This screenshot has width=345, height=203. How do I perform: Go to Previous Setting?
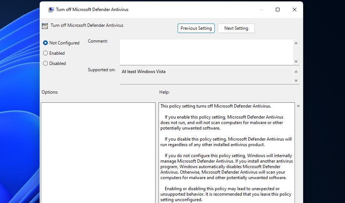[196, 28]
